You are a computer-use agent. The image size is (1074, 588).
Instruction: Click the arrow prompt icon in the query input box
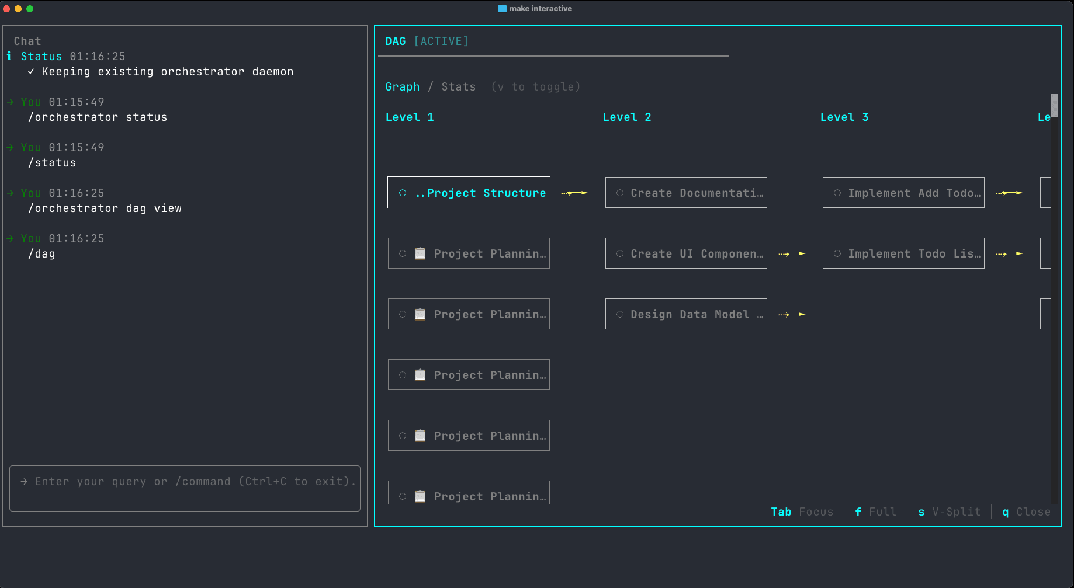point(23,481)
